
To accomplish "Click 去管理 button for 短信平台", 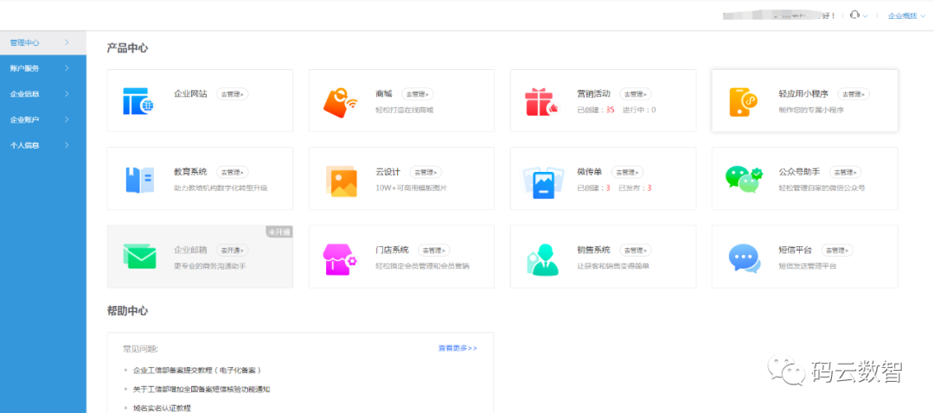I will point(837,250).
